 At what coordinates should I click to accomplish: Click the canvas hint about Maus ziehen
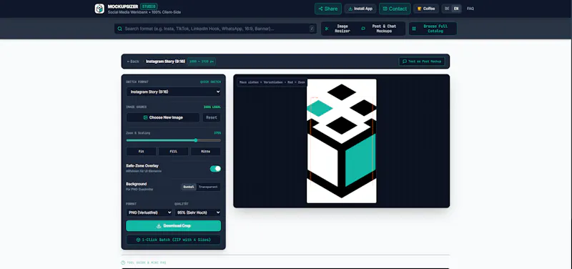pyautogui.click(x=272, y=82)
